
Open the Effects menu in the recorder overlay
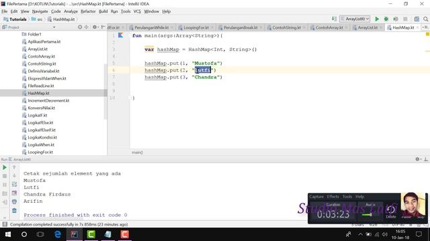[333, 196]
